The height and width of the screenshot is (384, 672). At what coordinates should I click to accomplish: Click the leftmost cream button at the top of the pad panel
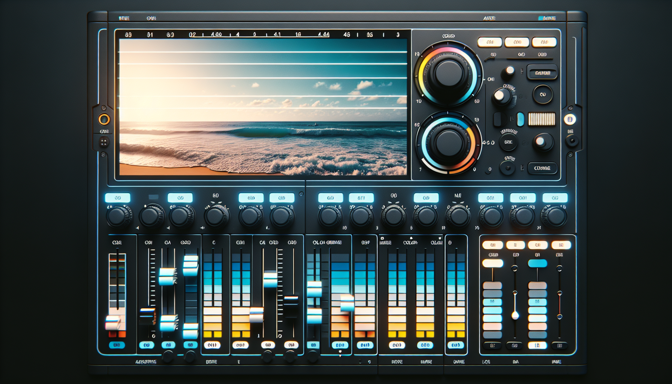coord(493,245)
